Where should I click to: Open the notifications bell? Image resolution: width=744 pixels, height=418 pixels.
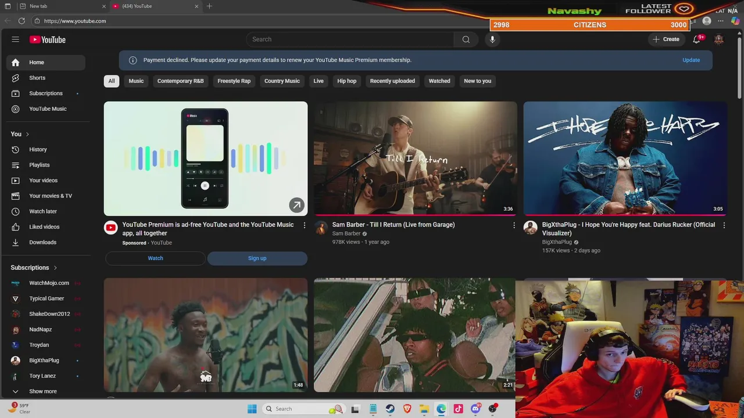coord(696,39)
